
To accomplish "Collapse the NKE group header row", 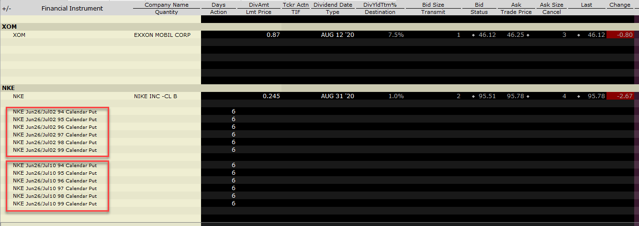I will pos(8,88).
